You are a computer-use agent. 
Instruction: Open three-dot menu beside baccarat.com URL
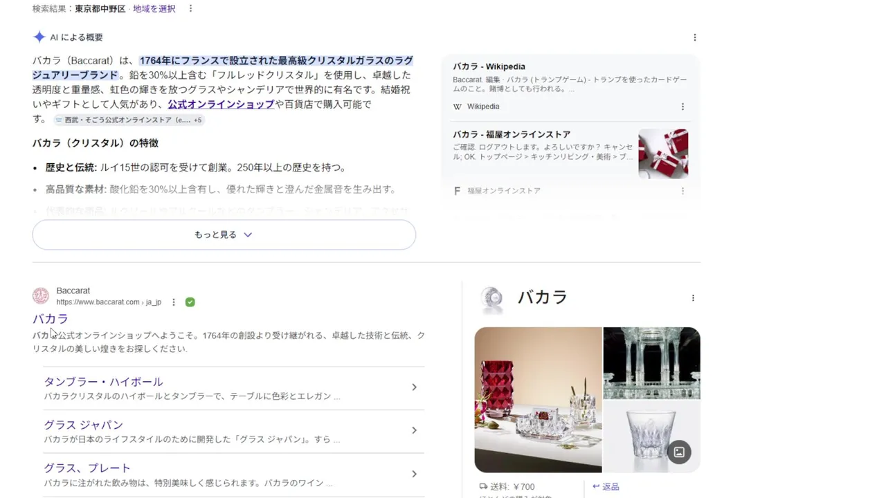[174, 302]
